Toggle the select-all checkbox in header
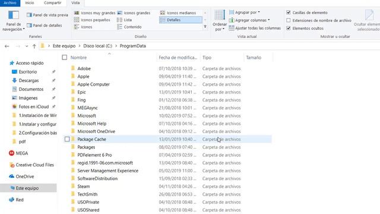This screenshot has width=380, height=214. point(65,58)
